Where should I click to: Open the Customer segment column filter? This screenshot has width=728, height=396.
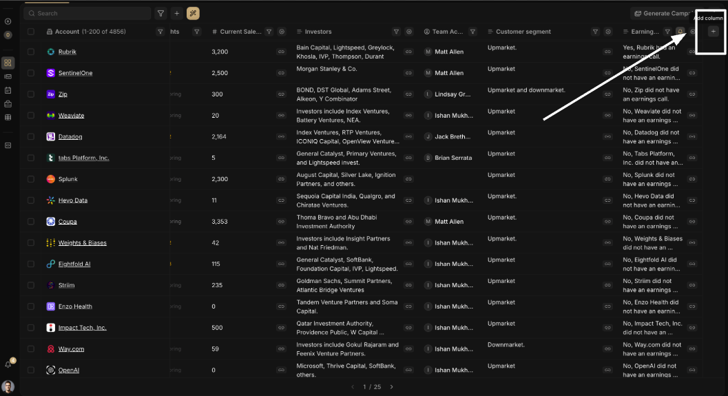click(x=595, y=32)
